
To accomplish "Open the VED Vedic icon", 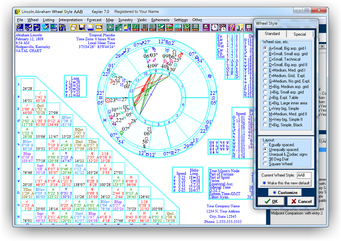I will 186,27.
